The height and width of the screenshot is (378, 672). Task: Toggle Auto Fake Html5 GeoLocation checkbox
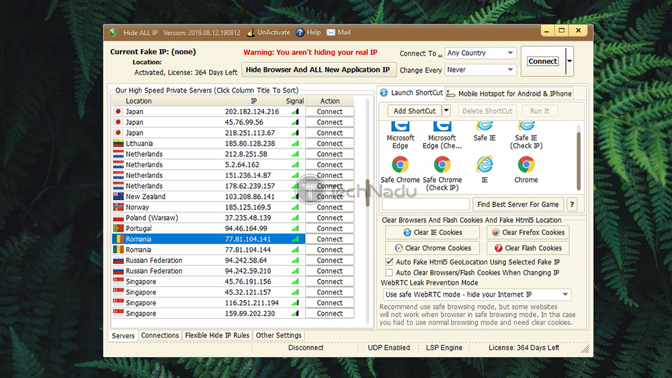pyautogui.click(x=389, y=262)
